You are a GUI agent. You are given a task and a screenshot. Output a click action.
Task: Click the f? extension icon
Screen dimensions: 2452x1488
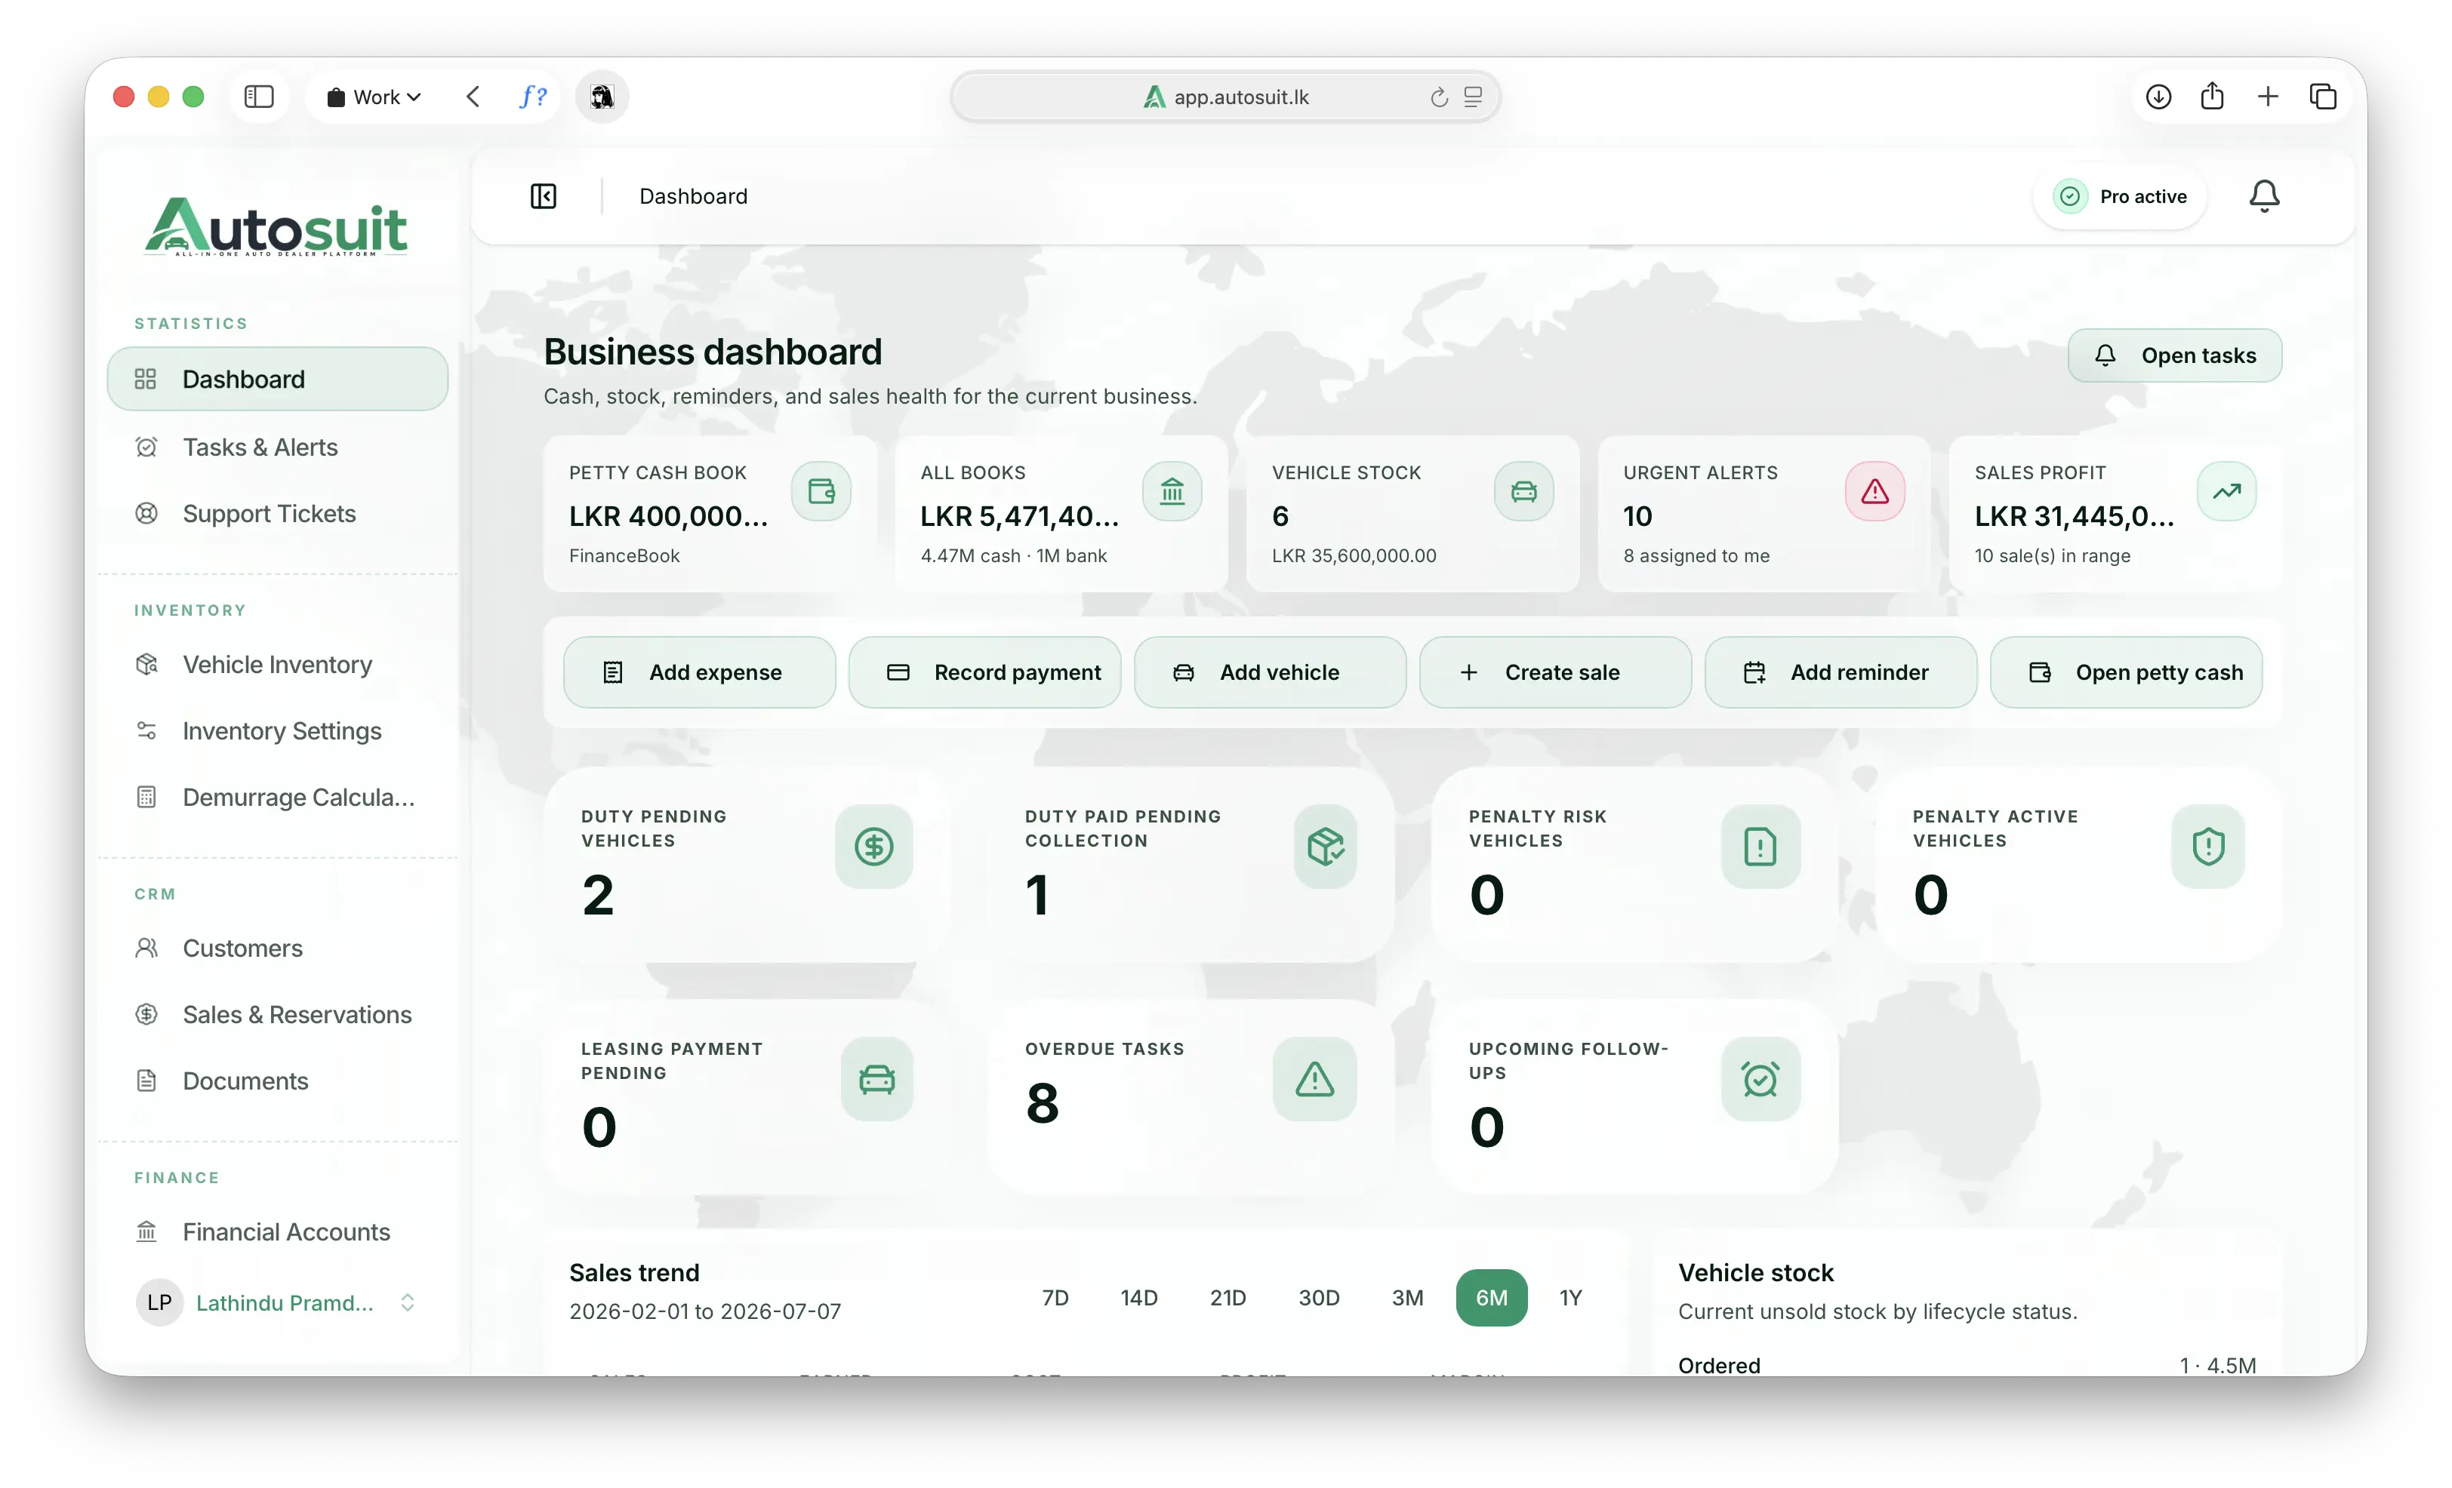(532, 97)
